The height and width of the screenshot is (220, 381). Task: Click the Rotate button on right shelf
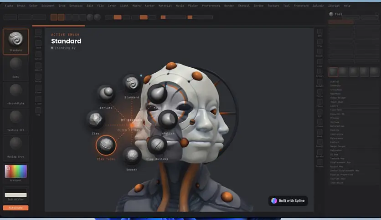coord(319,153)
